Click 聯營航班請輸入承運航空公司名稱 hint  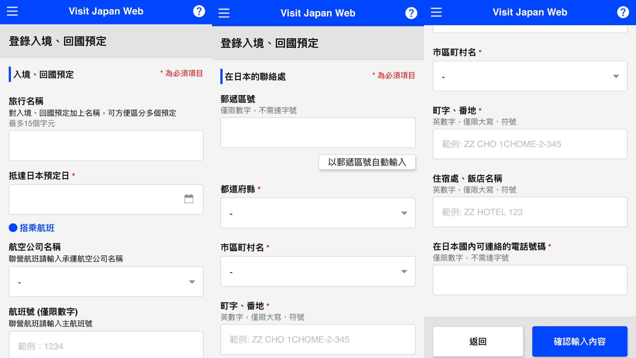(66, 259)
